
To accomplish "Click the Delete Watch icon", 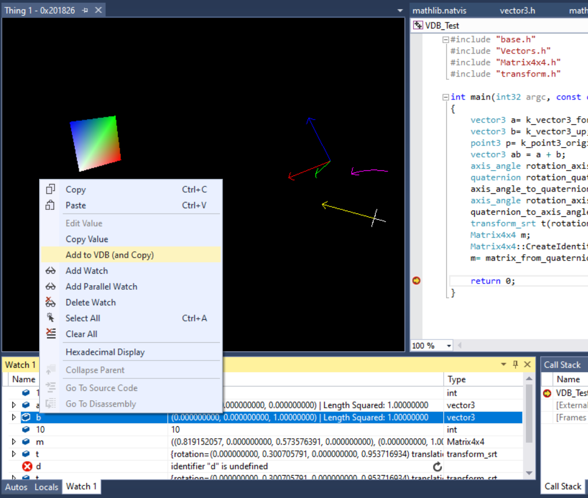I will point(51,302).
